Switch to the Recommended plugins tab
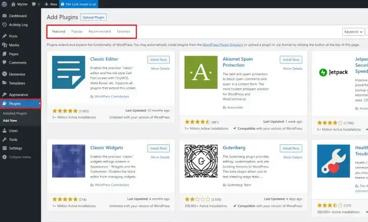The height and width of the screenshot is (222, 368). pos(100,31)
